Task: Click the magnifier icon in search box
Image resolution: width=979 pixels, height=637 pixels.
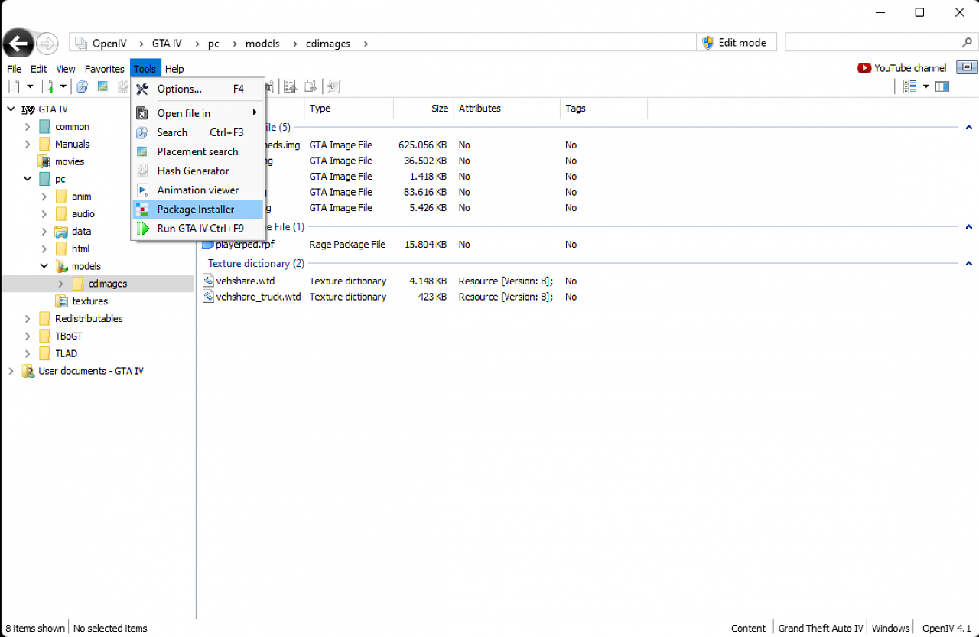Action: (x=967, y=43)
